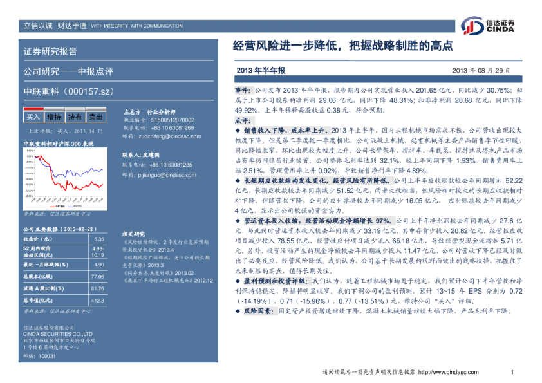This screenshot has width=542, height=383.
Task: Click the diamond bullet before 营运资本投入收缩
Action: pos(238,220)
